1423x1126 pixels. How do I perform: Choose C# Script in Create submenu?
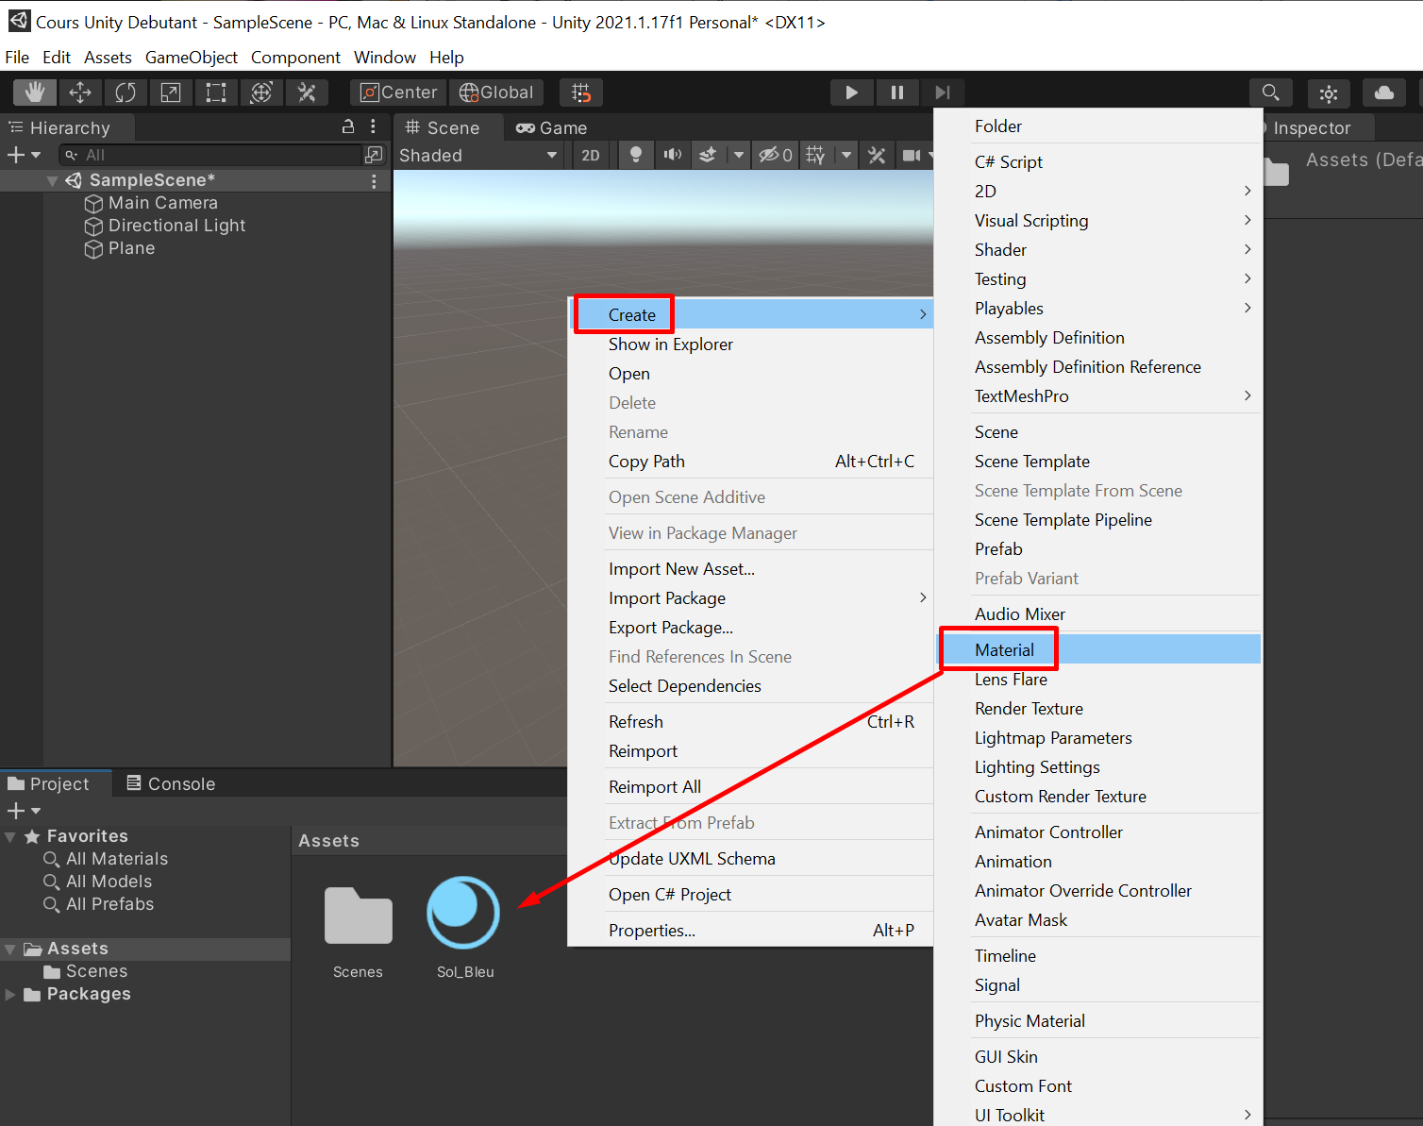tap(1100, 161)
